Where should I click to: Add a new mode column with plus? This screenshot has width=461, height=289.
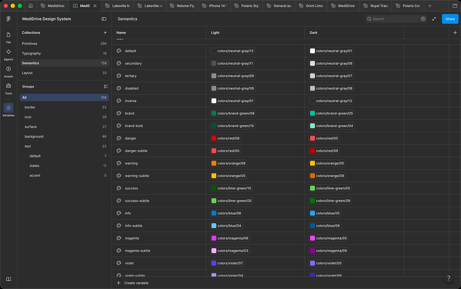pyautogui.click(x=455, y=33)
